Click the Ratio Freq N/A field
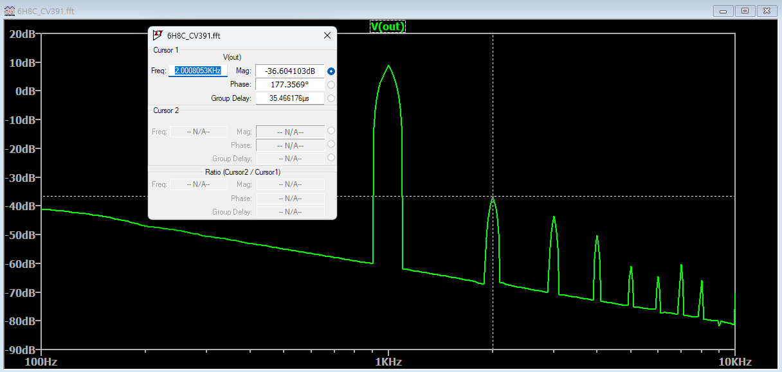This screenshot has height=372, width=782. (x=199, y=184)
